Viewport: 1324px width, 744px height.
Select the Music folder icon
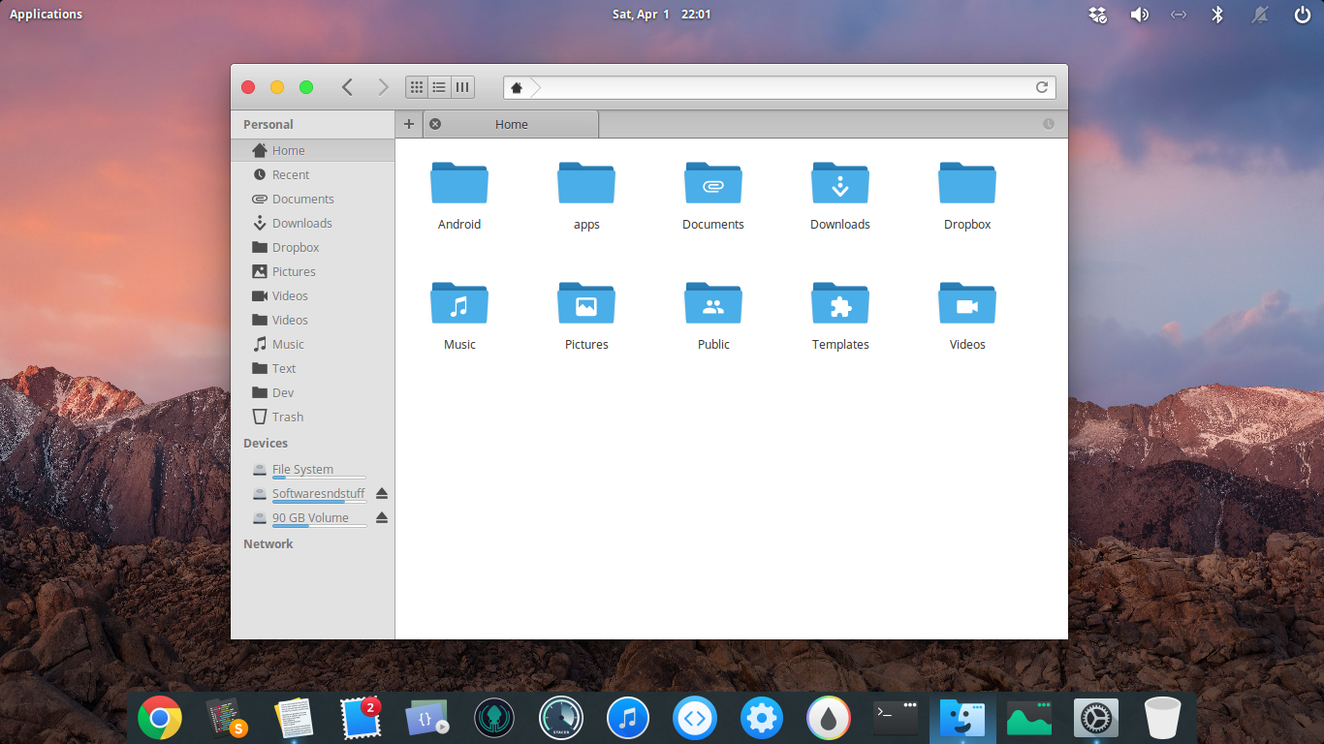tap(459, 302)
